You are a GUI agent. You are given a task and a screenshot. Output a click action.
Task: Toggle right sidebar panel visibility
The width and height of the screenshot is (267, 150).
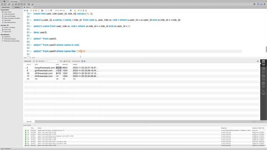(x=264, y=4)
